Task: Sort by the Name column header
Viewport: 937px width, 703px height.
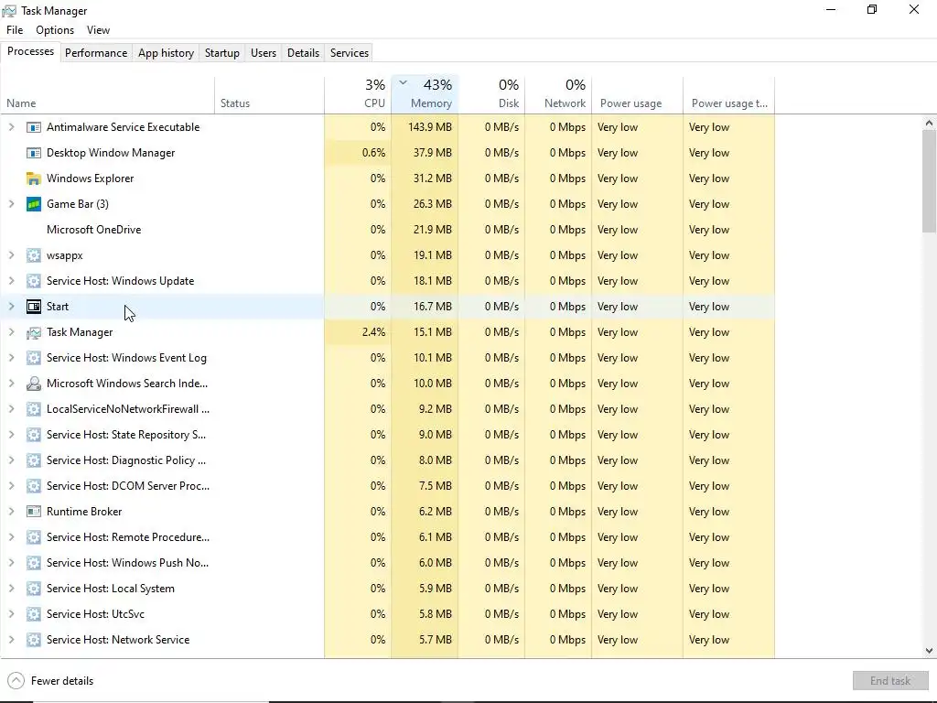Action: pos(108,94)
